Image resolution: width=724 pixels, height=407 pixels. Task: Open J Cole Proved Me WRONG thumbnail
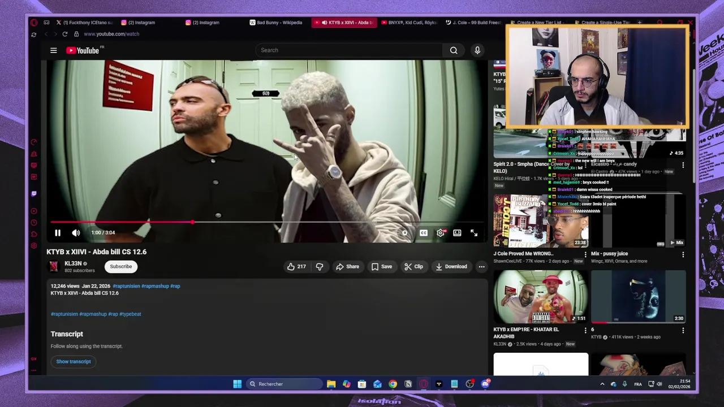coord(541,221)
